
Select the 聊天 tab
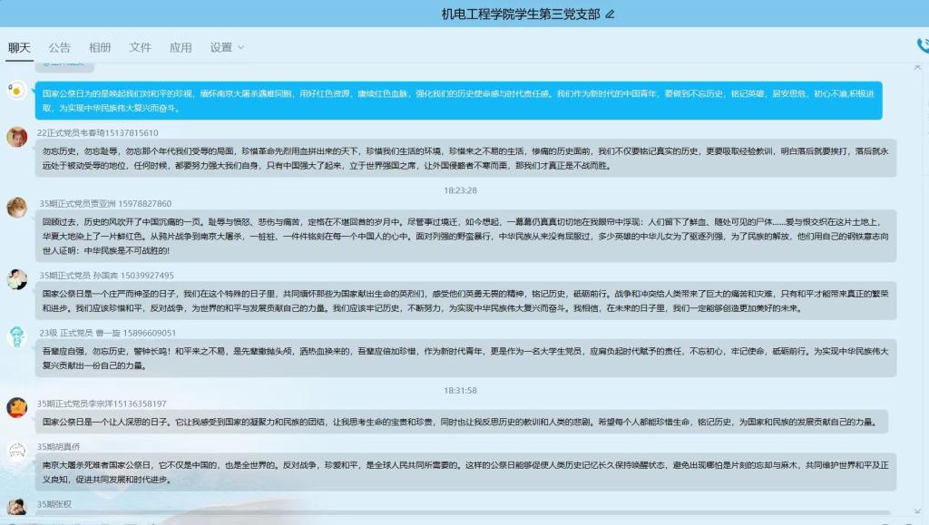pyautogui.click(x=19, y=48)
